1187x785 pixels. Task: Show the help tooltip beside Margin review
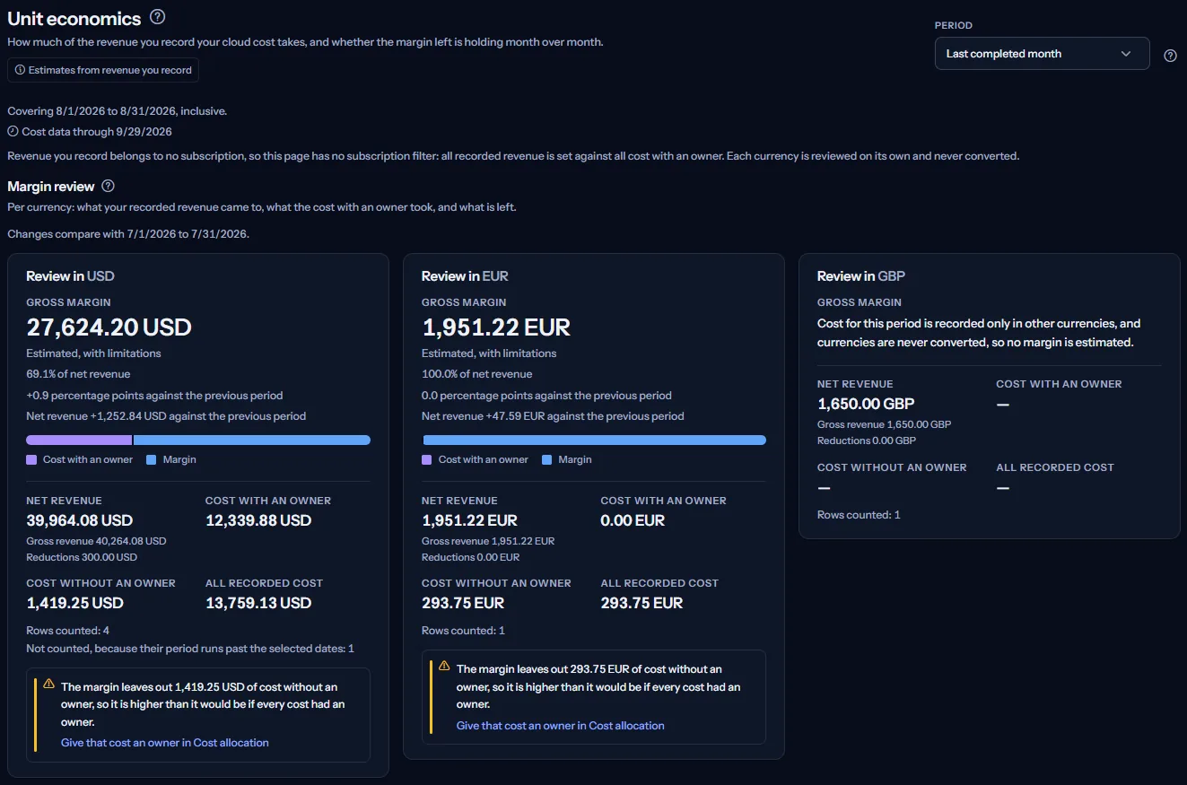coord(109,187)
